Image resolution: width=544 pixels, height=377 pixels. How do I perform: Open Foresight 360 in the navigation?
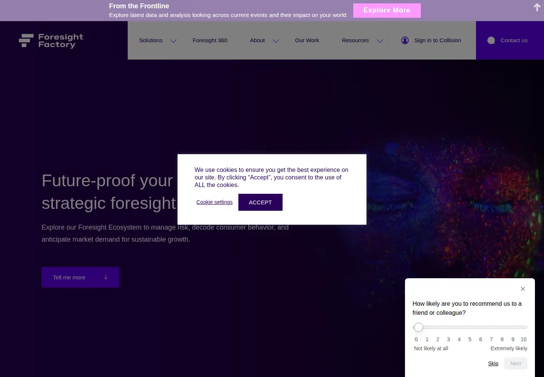(x=210, y=40)
